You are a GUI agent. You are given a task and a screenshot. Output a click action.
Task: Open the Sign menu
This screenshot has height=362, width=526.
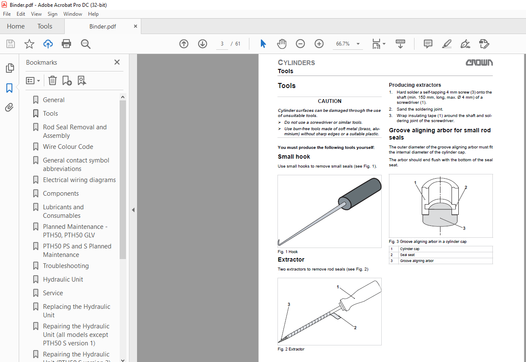tap(52, 14)
